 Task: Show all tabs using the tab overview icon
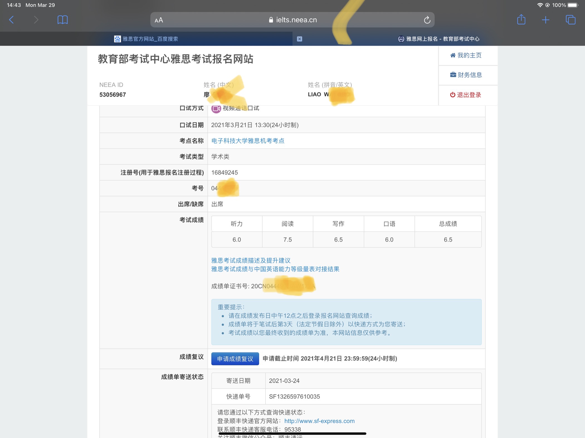tap(571, 19)
